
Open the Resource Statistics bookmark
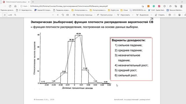[x=174, y=10]
